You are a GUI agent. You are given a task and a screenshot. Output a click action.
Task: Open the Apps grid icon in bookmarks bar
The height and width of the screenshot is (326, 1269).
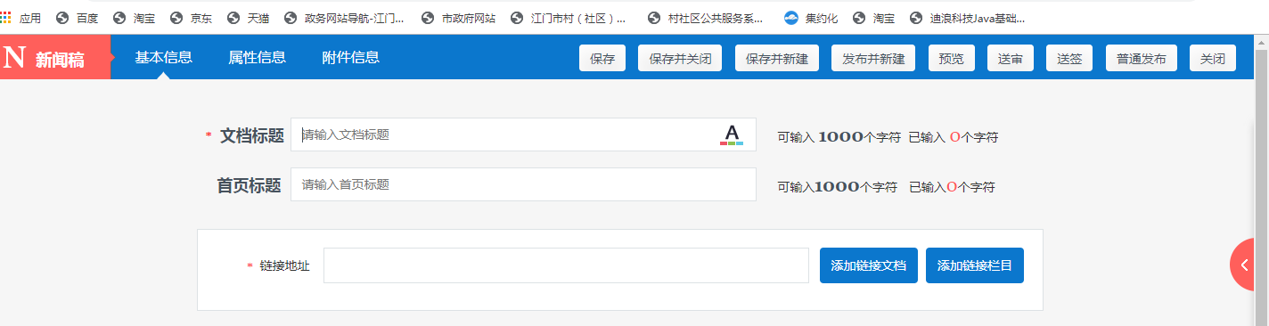coord(6,17)
